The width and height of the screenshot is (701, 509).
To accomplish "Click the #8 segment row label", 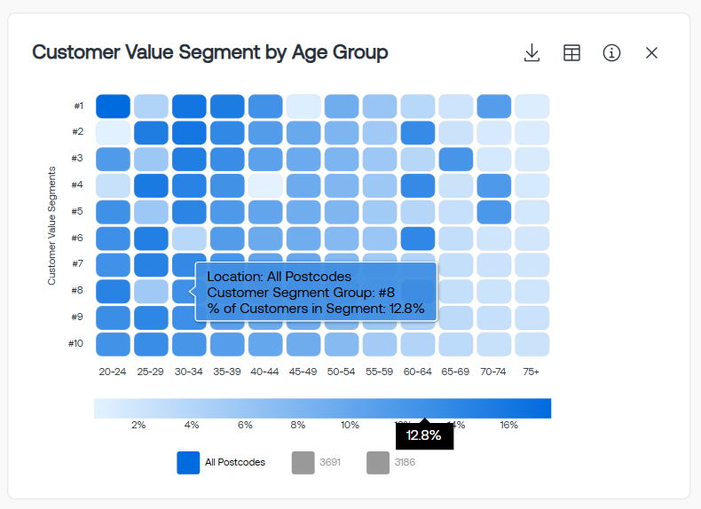I will click(77, 291).
